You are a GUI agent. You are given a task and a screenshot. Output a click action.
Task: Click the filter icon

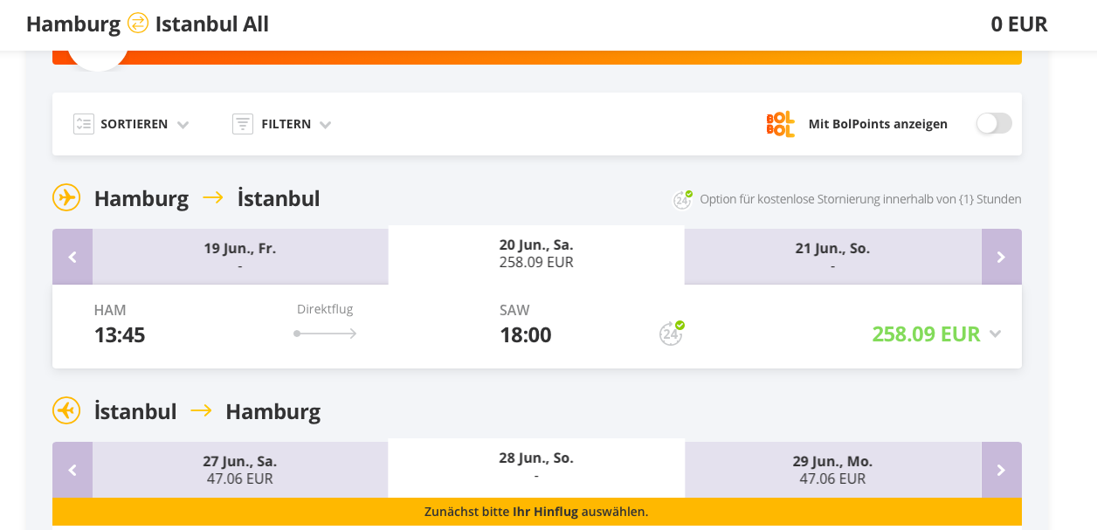point(243,124)
